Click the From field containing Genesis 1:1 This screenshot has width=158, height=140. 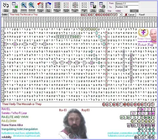pos(127,4)
